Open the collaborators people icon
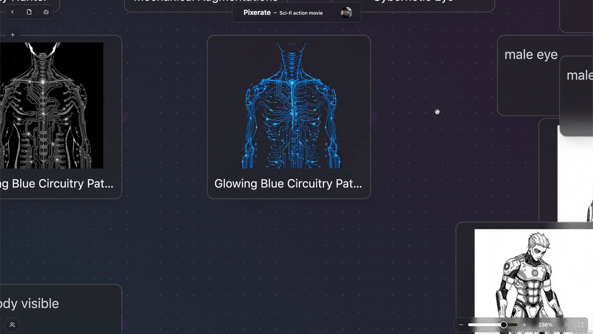The height and width of the screenshot is (334, 593). point(13,325)
